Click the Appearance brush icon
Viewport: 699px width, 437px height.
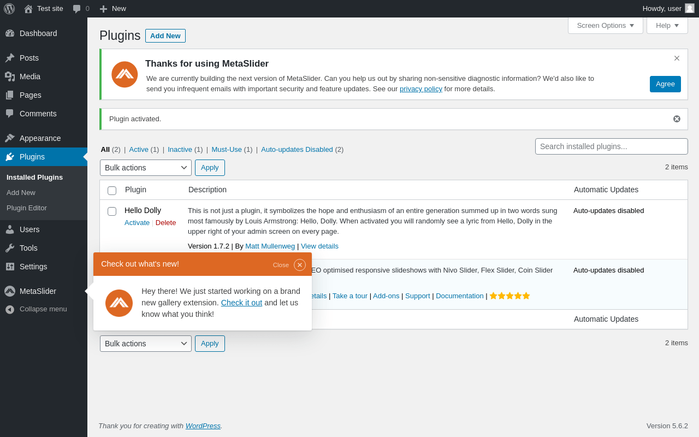(x=10, y=138)
